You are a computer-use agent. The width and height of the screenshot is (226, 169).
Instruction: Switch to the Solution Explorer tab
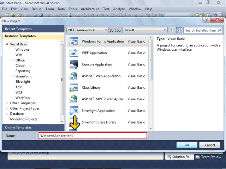click(x=180, y=157)
